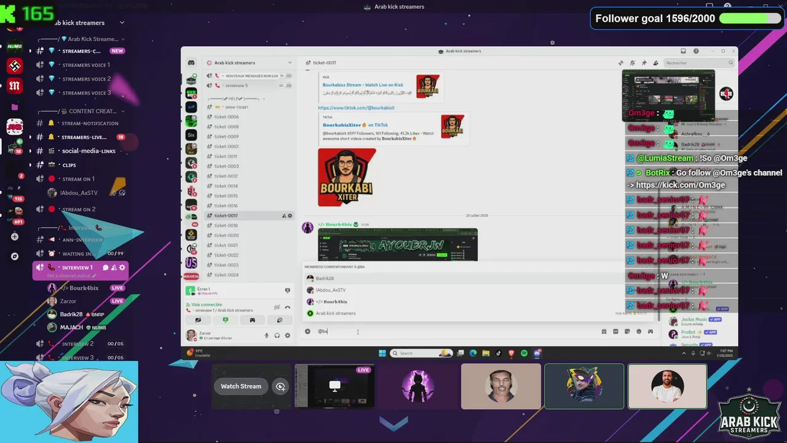Open Discord home icon in shared window
This screenshot has height=443, width=787.
click(191, 63)
